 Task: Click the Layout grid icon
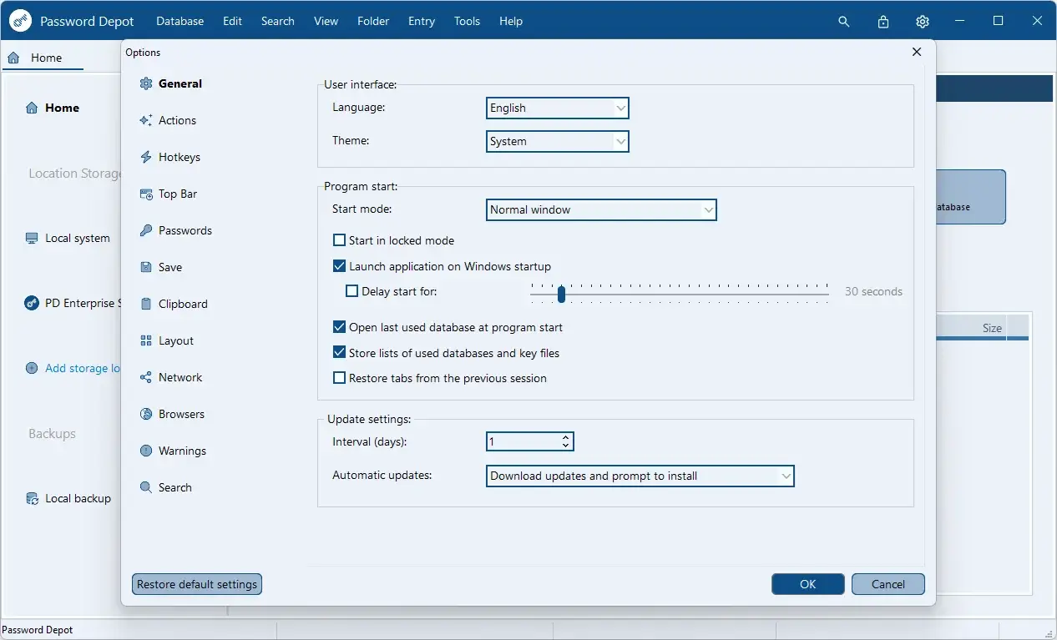[146, 340]
